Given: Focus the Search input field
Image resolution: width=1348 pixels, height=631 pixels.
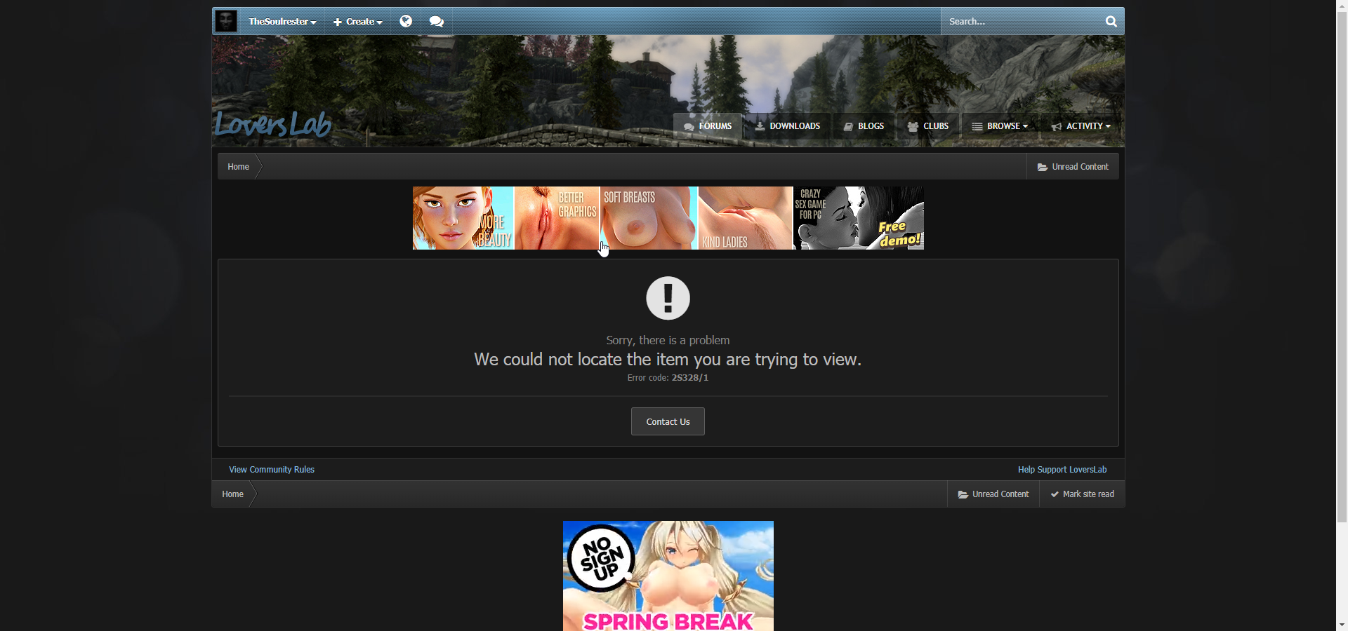Looking at the screenshot, I should pyautogui.click(x=1020, y=22).
